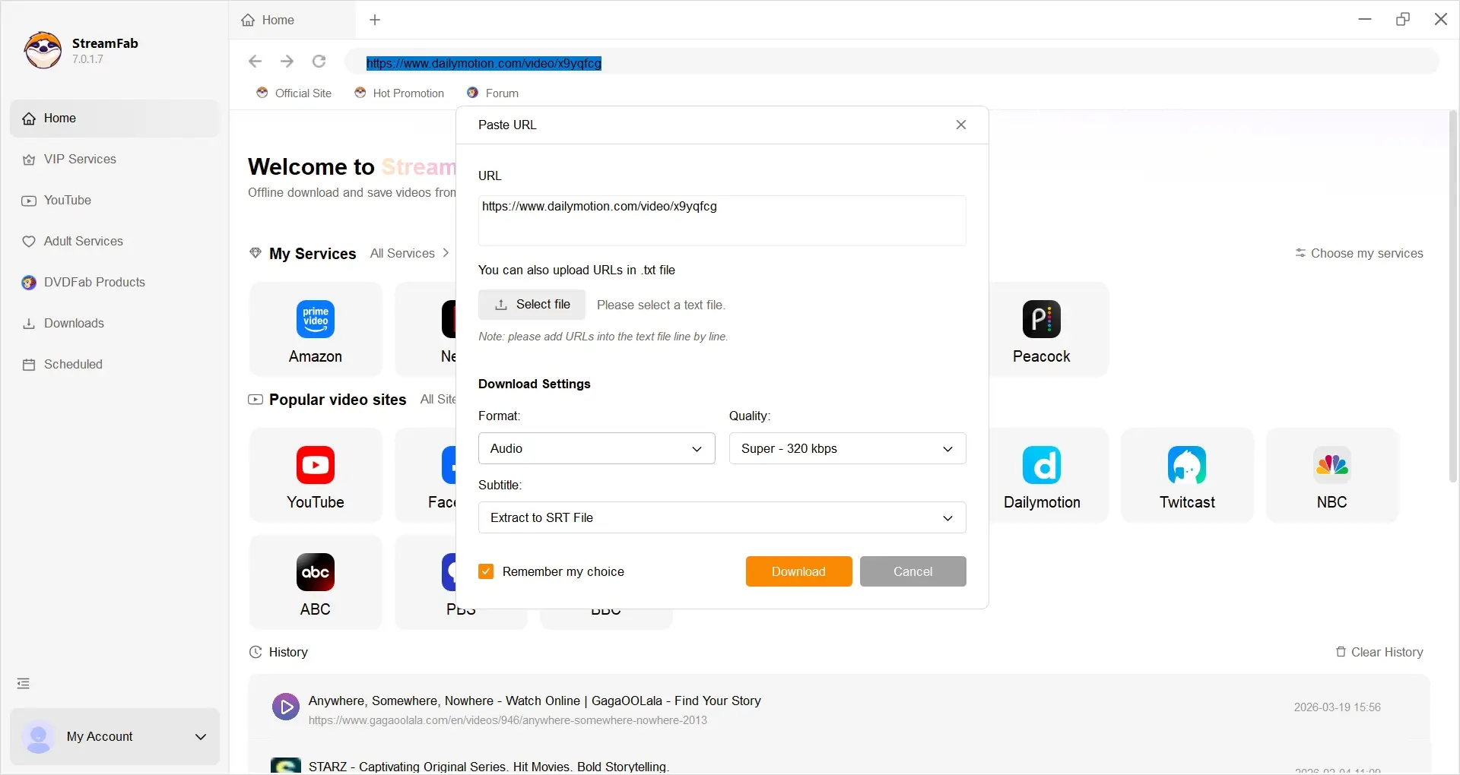This screenshot has height=775, width=1460.
Task: Go back with the left arrow
Action: (x=255, y=62)
